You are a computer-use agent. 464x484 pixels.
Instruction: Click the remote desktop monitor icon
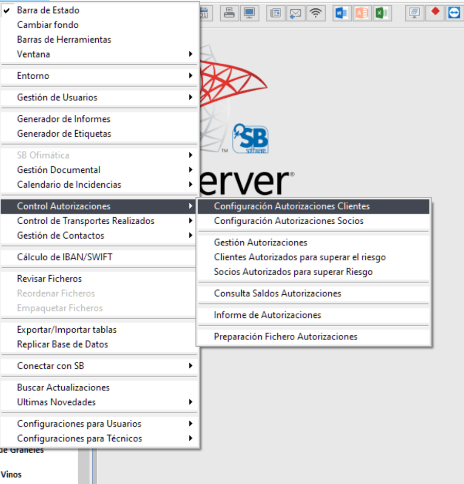pos(414,13)
